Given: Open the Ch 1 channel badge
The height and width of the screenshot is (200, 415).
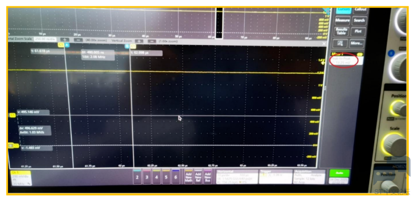Looking at the screenshot, I should 21,178.
